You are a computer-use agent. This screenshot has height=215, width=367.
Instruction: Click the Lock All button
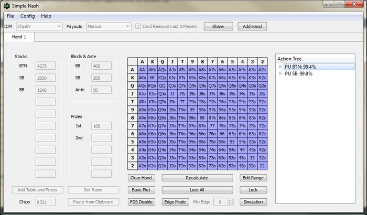click(197, 190)
